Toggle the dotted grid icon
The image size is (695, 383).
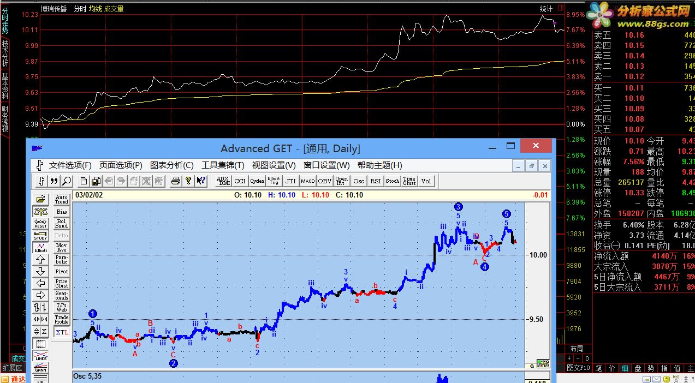tap(41, 344)
